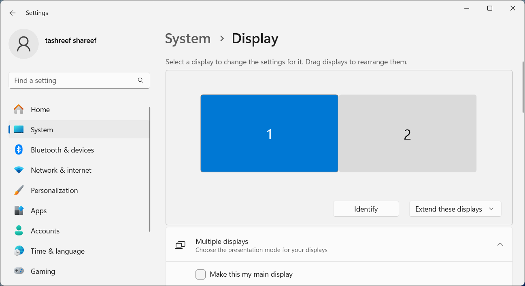The height and width of the screenshot is (286, 525).
Task: Click System in the breadcrumb
Action: 187,38
